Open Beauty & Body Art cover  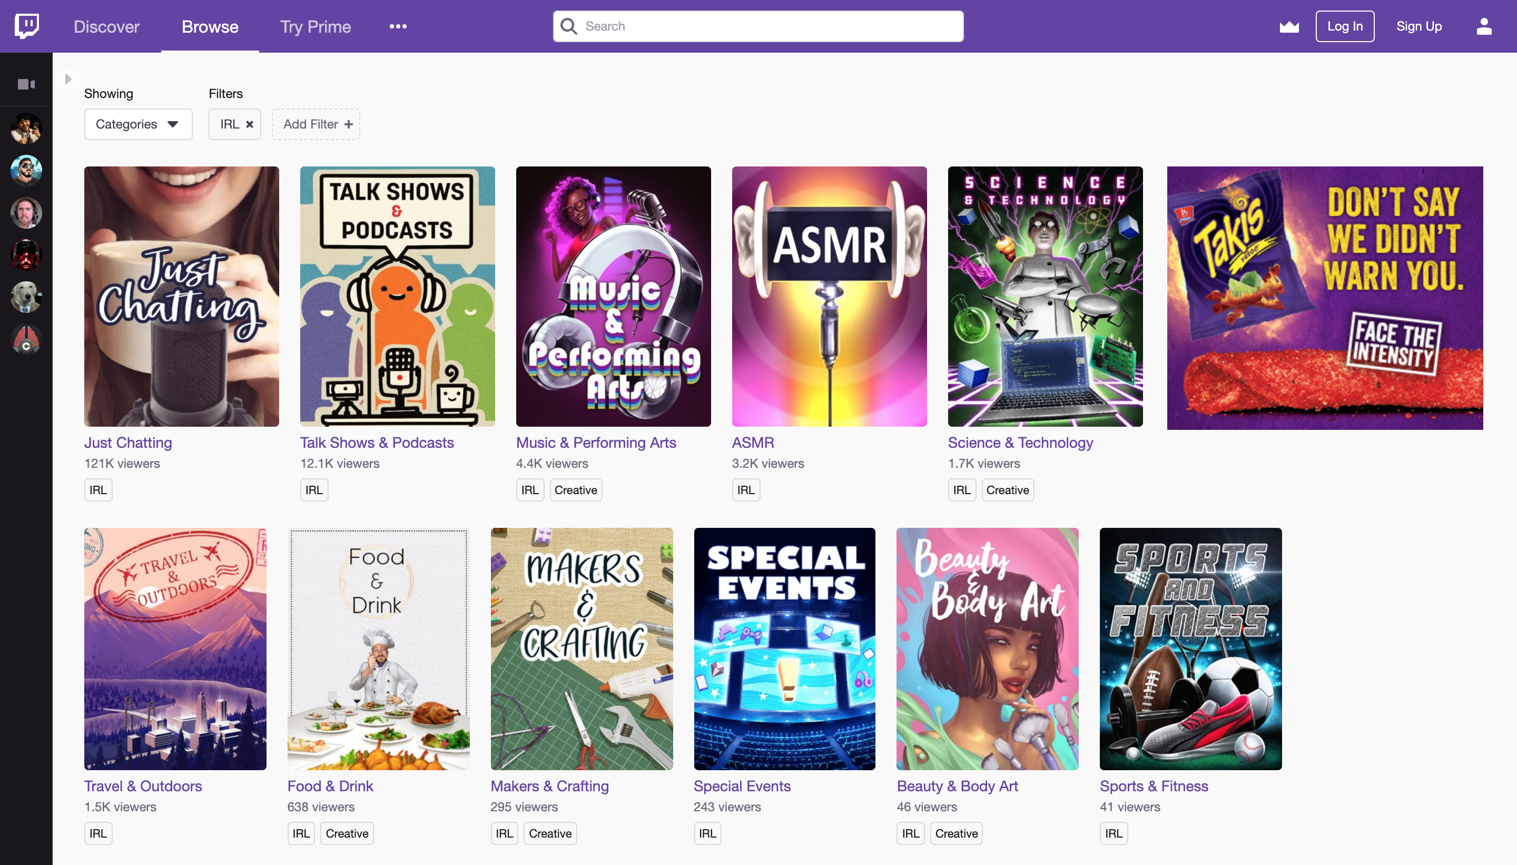coord(987,649)
